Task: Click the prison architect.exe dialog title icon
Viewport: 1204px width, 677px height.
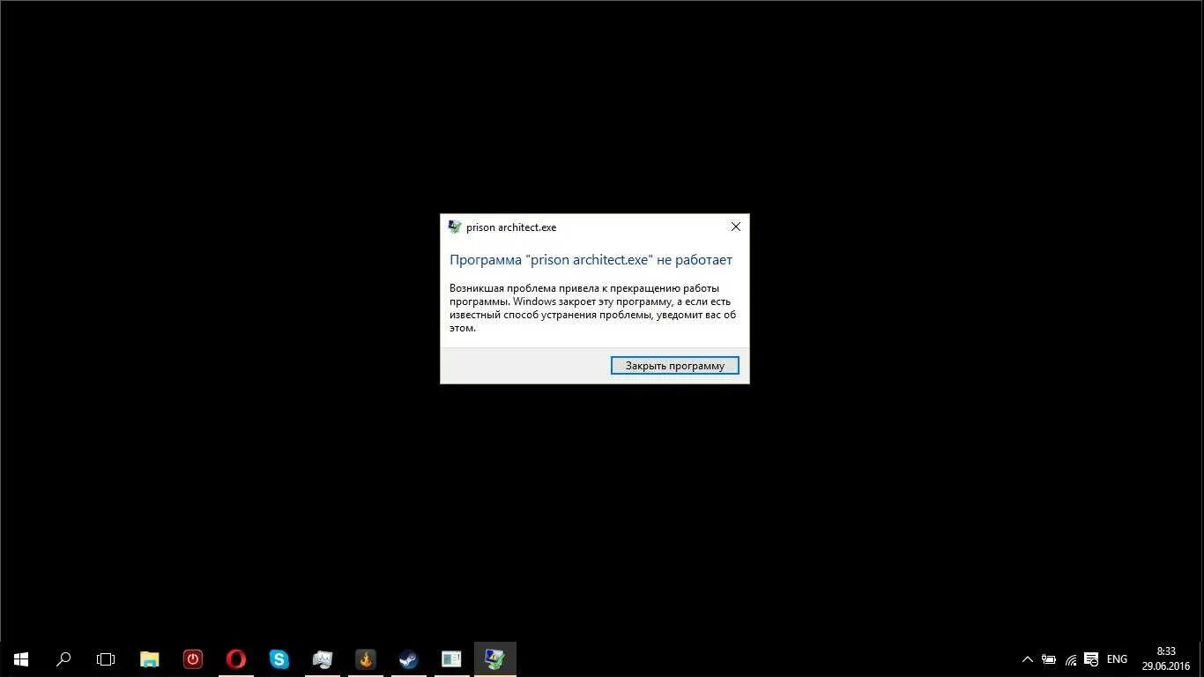Action: (x=455, y=227)
